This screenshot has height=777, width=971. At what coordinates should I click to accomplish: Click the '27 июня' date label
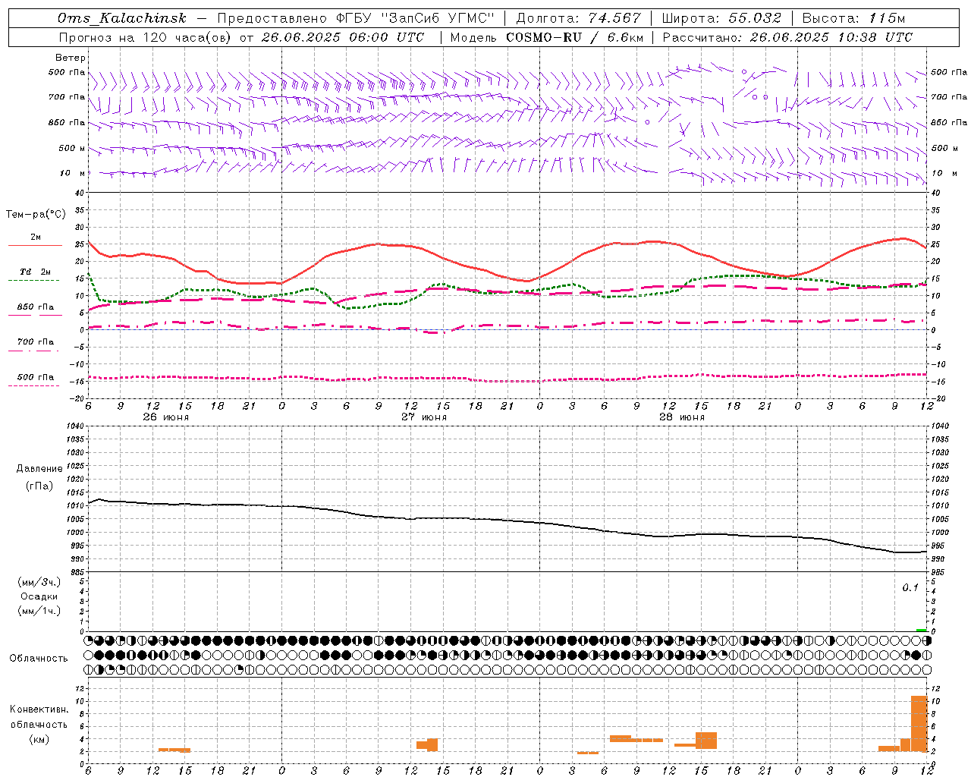[x=424, y=417]
